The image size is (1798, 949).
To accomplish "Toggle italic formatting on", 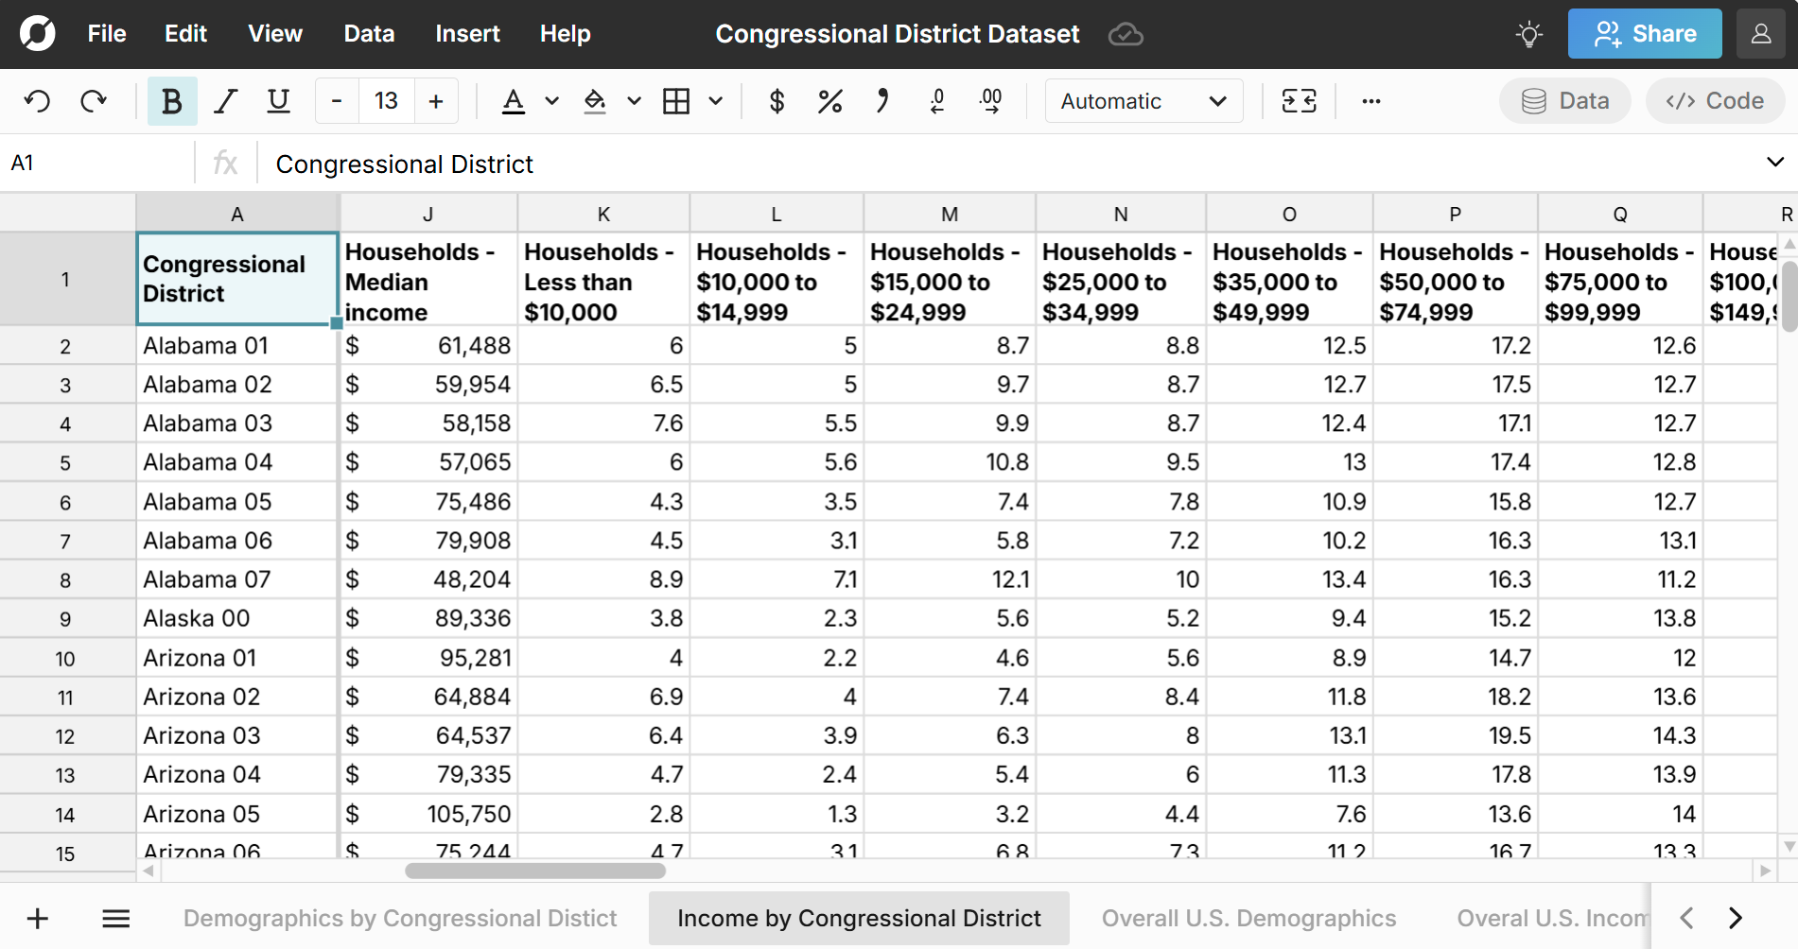I will tap(225, 101).
